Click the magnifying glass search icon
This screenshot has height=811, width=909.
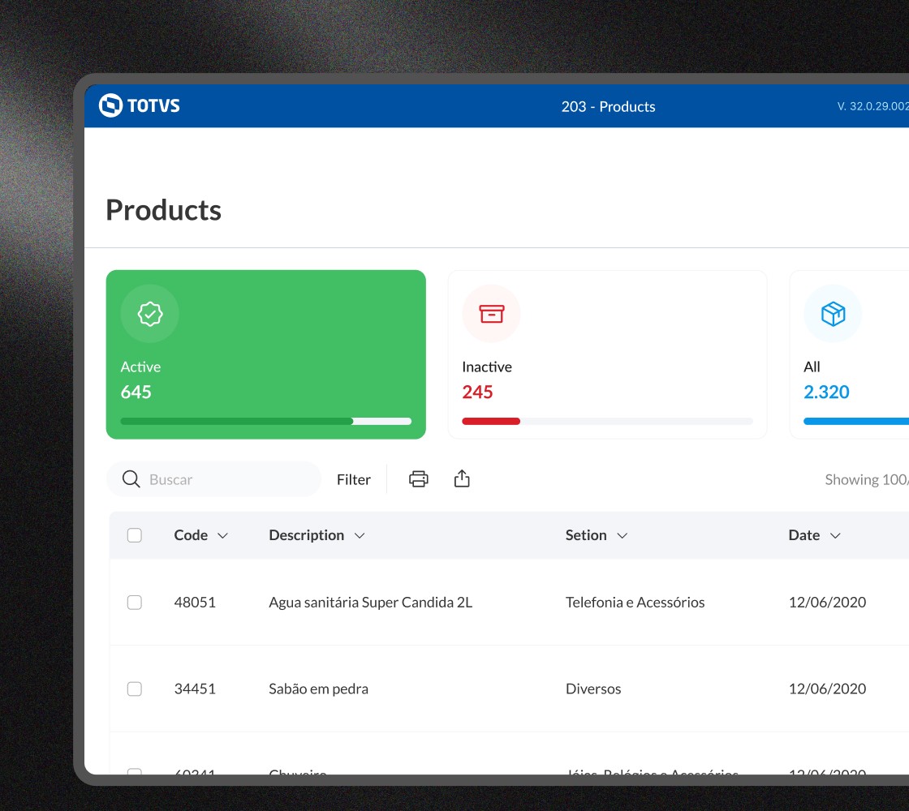pos(131,479)
